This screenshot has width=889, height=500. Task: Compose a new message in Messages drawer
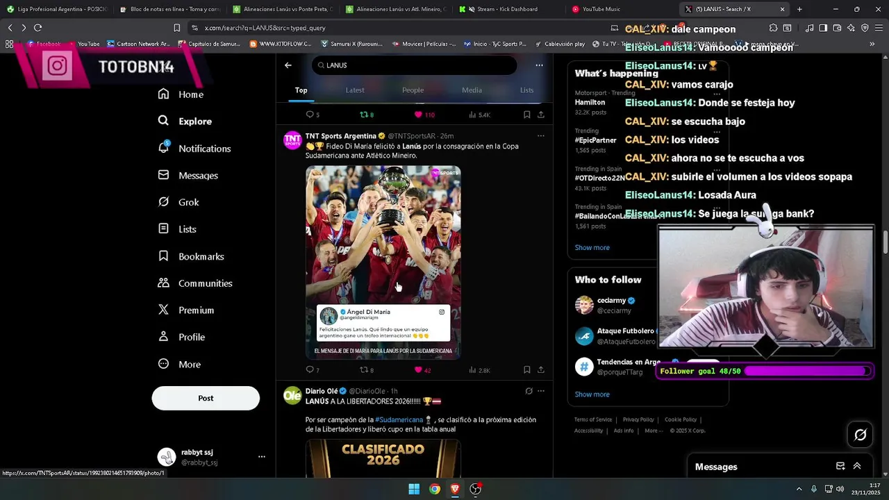pos(840,466)
